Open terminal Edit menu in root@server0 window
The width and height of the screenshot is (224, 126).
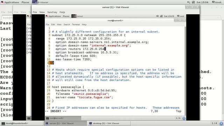[53, 24]
